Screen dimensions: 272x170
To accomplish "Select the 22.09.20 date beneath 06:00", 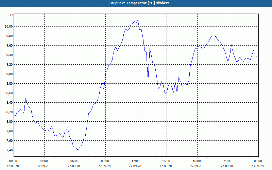I will click(74, 166).
